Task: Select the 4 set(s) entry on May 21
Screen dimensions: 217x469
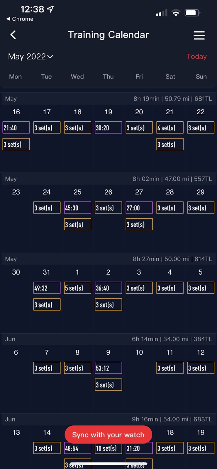Action: [x=170, y=128]
